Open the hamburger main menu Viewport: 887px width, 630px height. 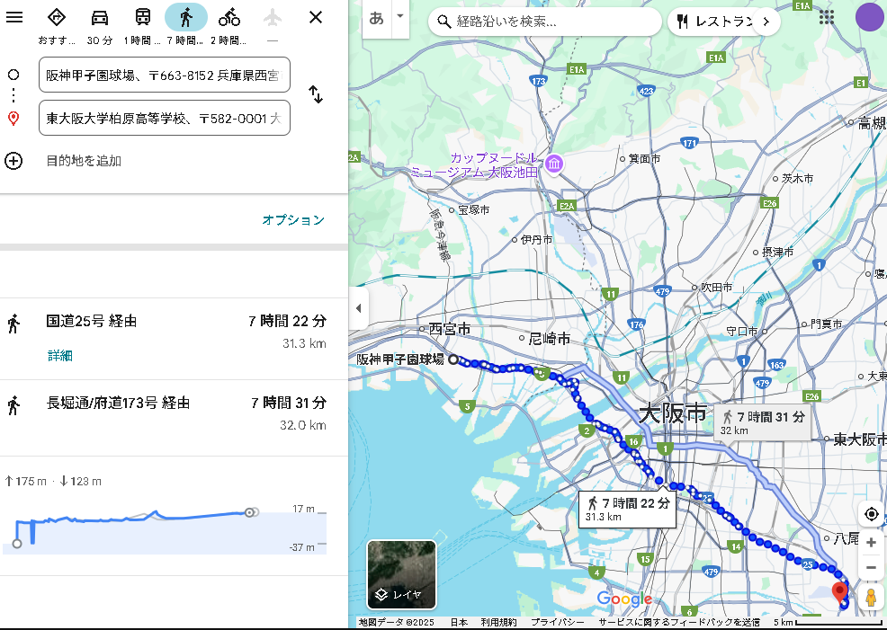click(14, 17)
